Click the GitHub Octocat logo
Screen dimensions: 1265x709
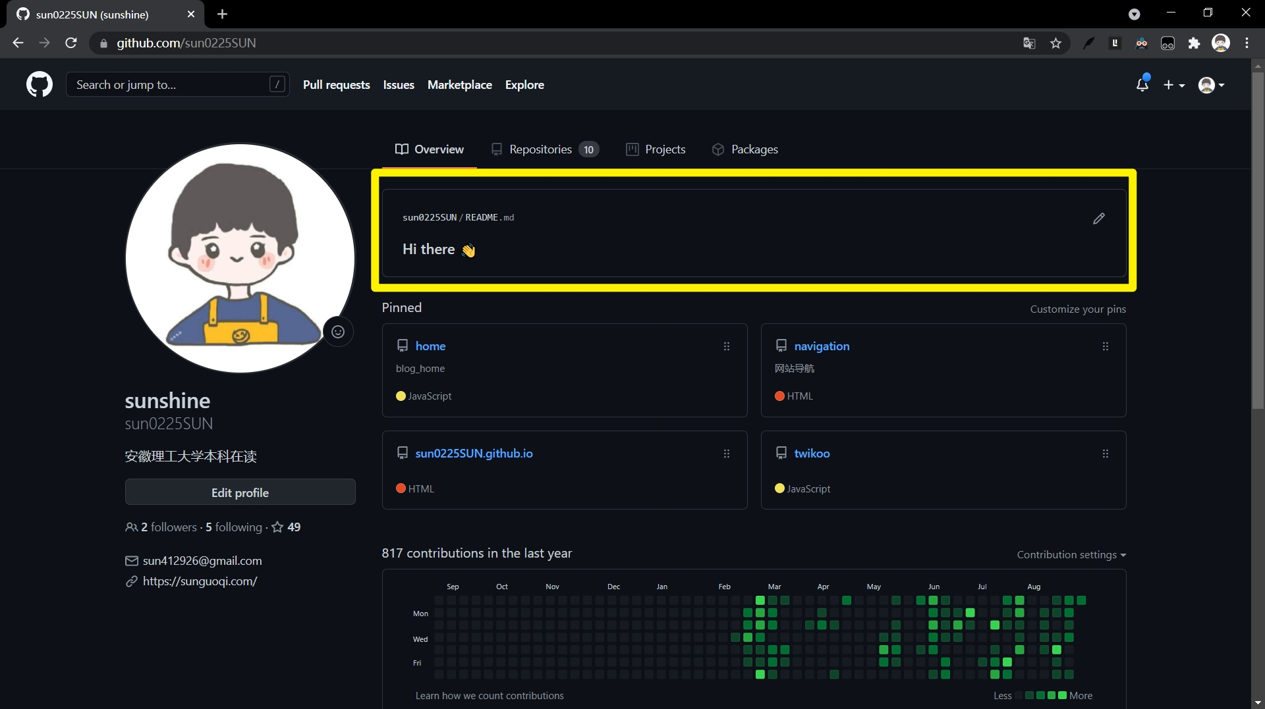pos(39,84)
